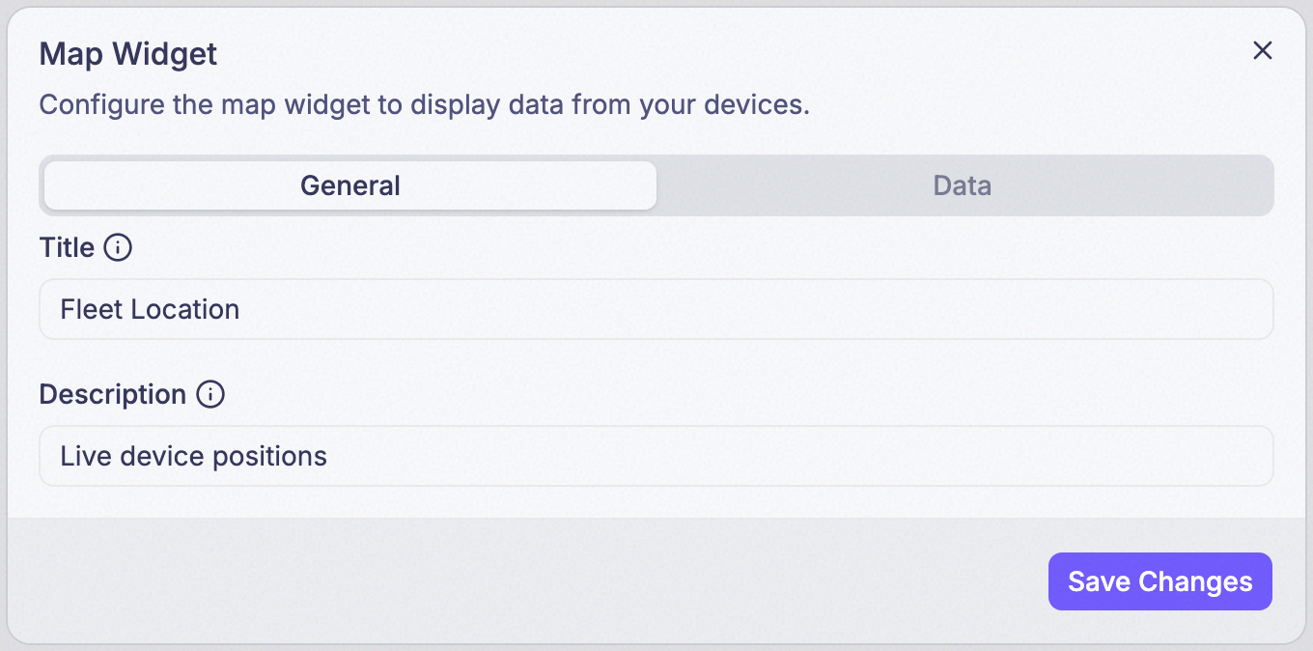This screenshot has height=651, width=1313.
Task: Click the Description field label
Action: pos(113,395)
